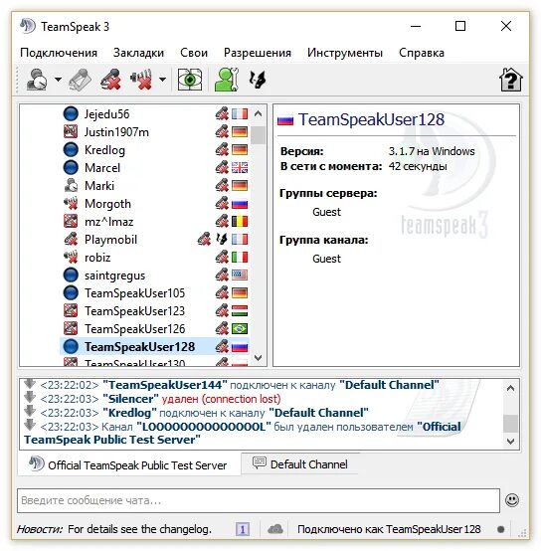Viewport: 541px width, 551px height.
Task: Click the blue status circle beside Kredlog
Action: [x=71, y=150]
